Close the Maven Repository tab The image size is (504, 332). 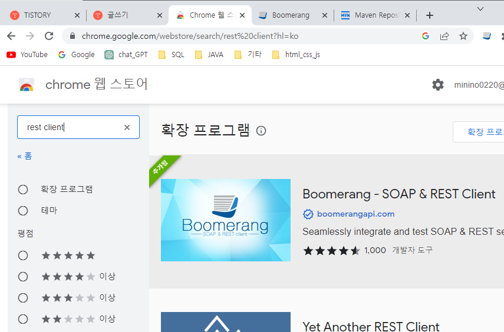407,15
